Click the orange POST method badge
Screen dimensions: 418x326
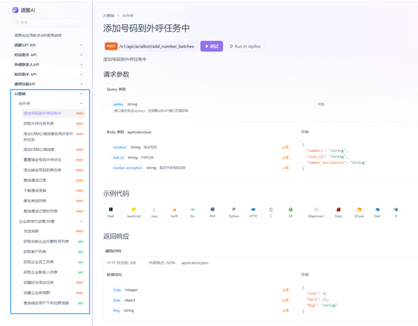click(x=111, y=46)
